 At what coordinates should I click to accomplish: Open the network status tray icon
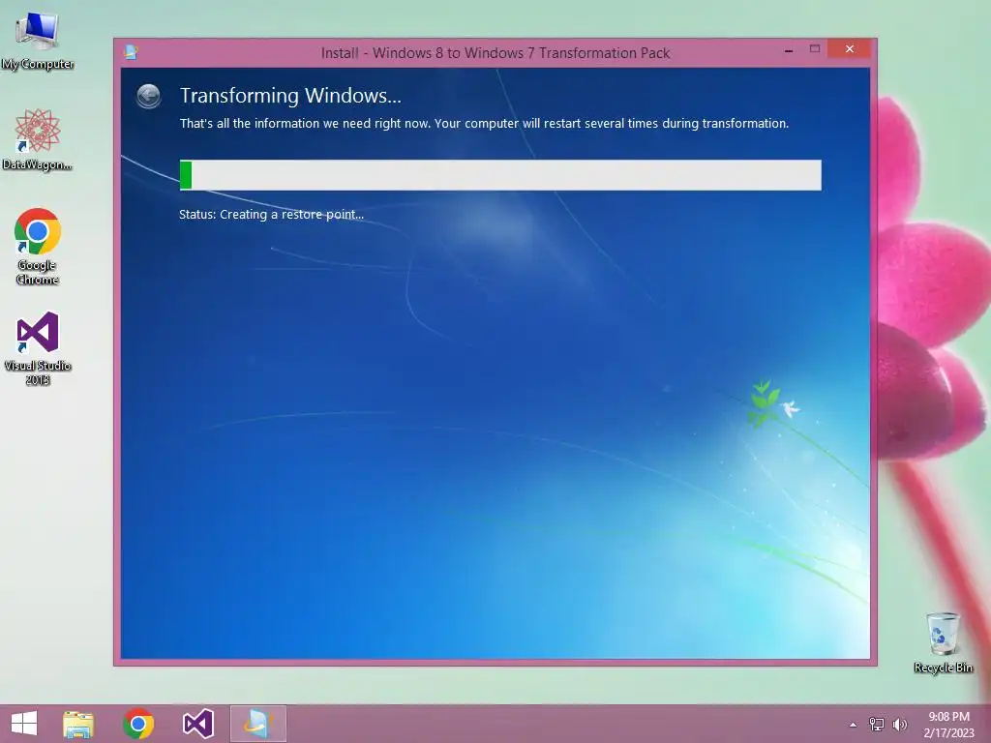[x=877, y=725]
